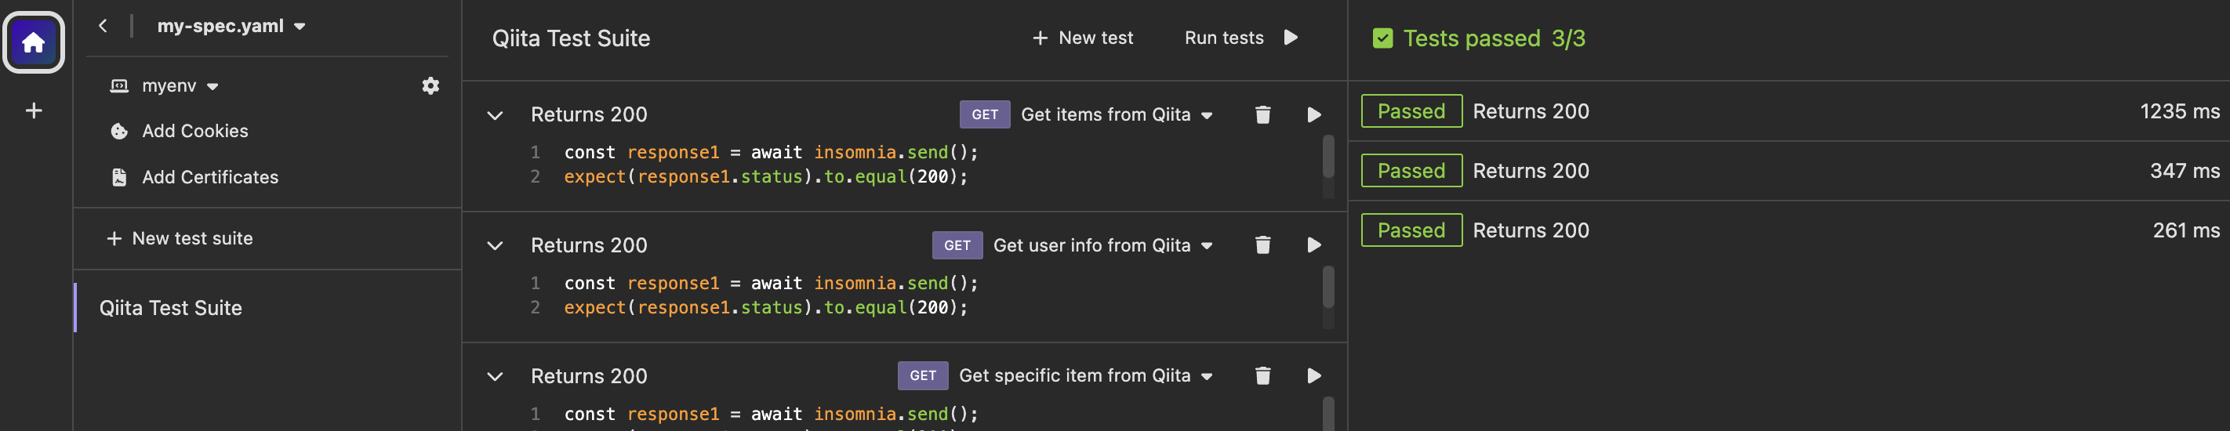Delete the Get user info test

[1262, 246]
